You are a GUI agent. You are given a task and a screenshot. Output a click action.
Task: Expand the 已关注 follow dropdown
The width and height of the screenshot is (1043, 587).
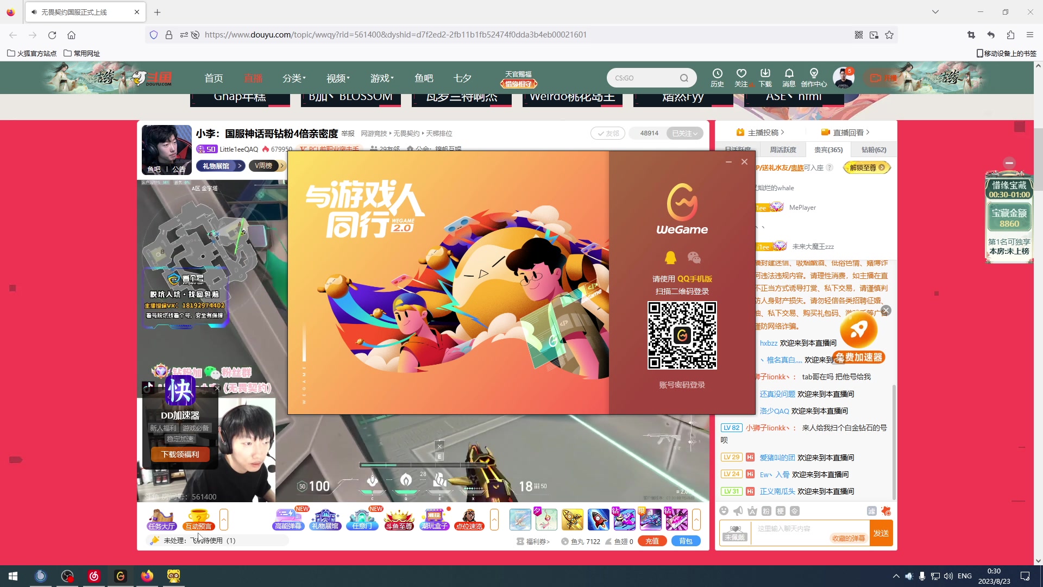coord(684,133)
